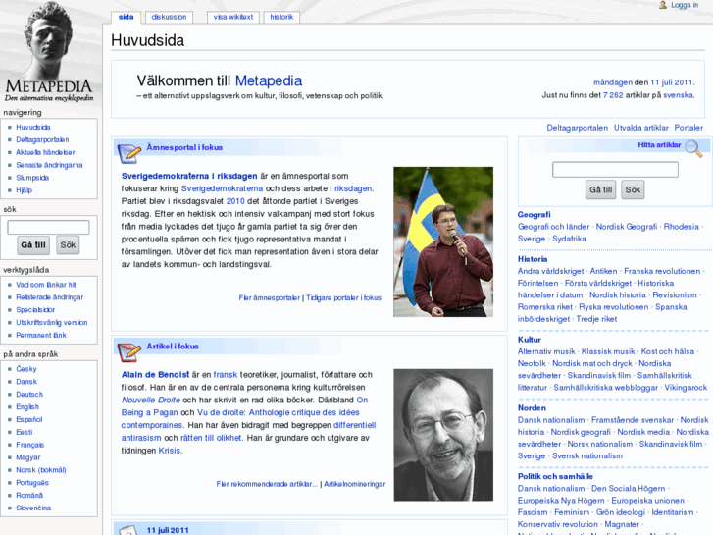Screen dimensions: 713x535
Task: Switch language to Português
Action: (32, 483)
